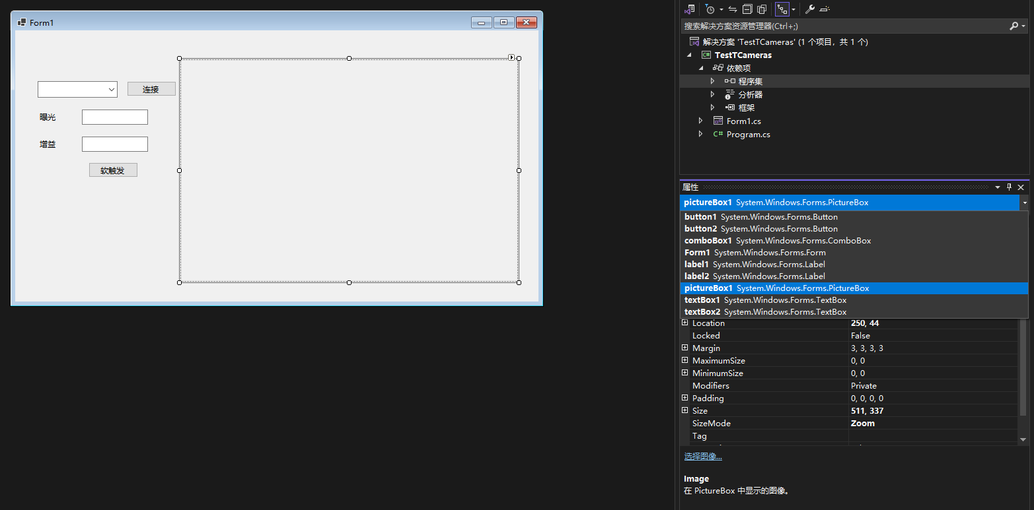
Task: Toggle the highlighted nested view toolbar button
Action: coord(782,9)
